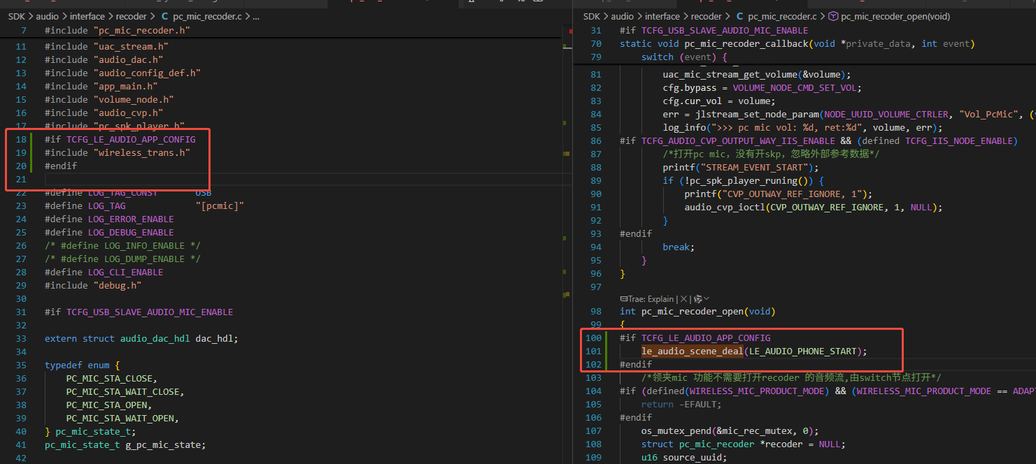1036x464 pixels.
Task: Open recoder breadcrumb in right editor
Action: point(707,16)
